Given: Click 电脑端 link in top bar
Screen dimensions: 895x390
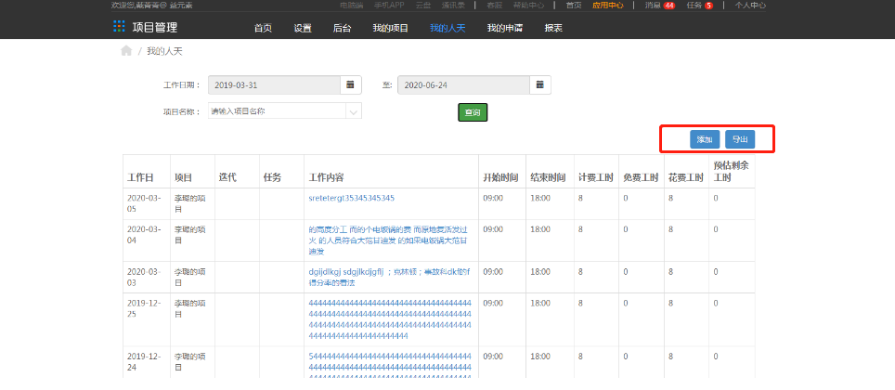Looking at the screenshot, I should click(351, 6).
